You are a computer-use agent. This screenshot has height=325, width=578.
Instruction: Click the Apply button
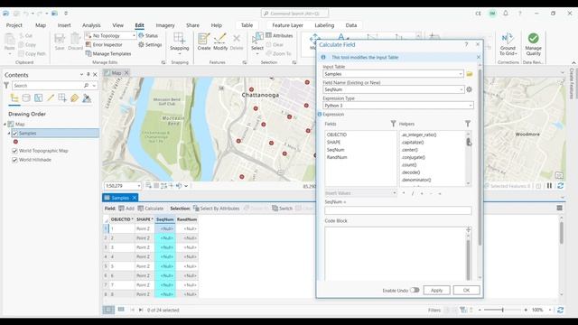coord(436,290)
